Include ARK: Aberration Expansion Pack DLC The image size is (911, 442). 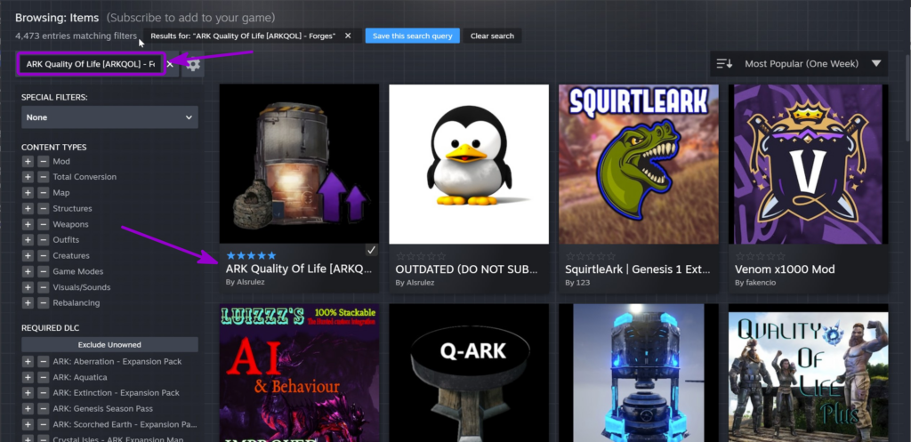28,361
